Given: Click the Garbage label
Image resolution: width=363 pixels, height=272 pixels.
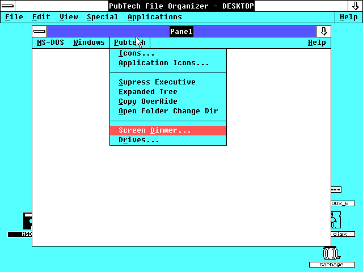Looking at the screenshot, I should coord(332,265).
